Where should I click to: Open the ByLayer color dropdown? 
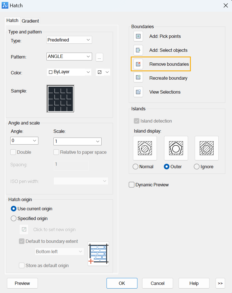coord(69,72)
